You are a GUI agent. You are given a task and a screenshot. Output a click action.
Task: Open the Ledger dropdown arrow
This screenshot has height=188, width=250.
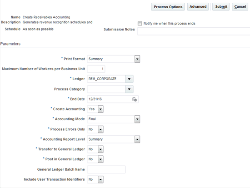[x=129, y=79]
